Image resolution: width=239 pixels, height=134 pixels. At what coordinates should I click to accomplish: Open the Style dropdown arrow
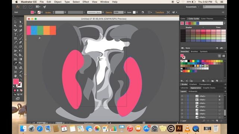tap(137, 12)
